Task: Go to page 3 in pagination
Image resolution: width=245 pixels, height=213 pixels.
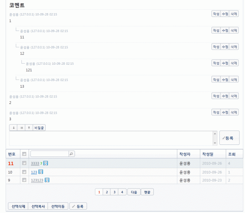Action: pyautogui.click(x=114, y=192)
